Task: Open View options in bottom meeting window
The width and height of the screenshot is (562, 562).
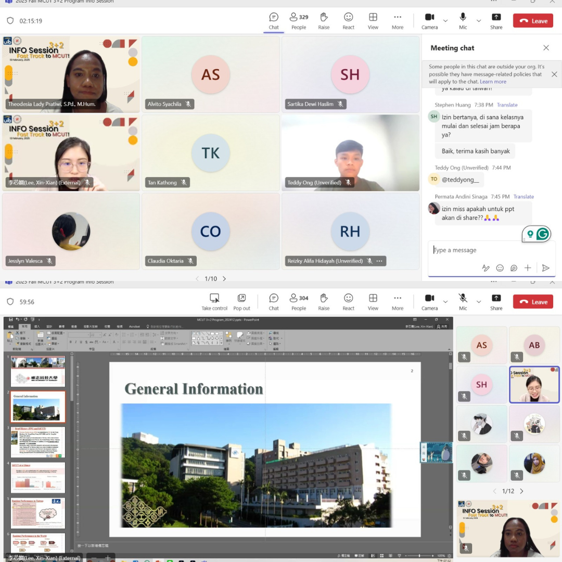Action: (x=373, y=302)
